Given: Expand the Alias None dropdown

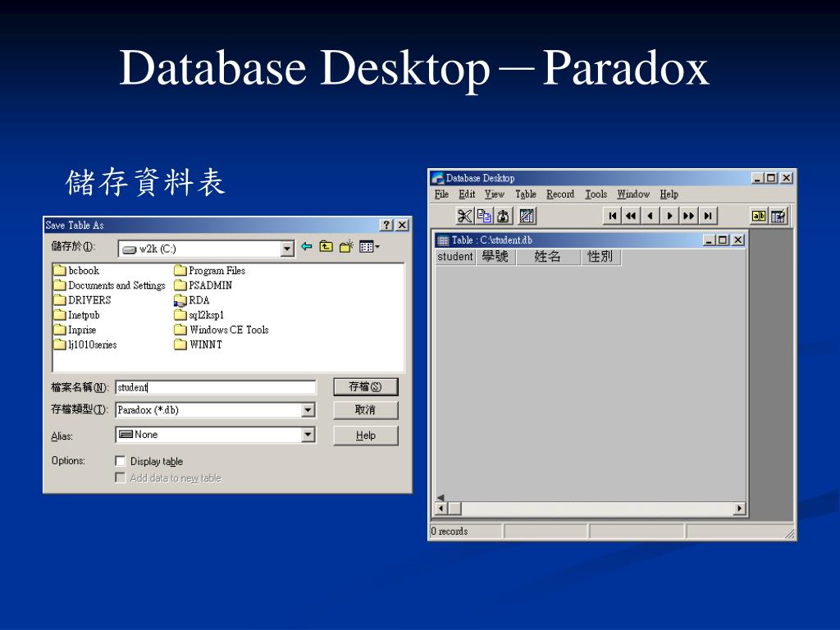Looking at the screenshot, I should (308, 435).
